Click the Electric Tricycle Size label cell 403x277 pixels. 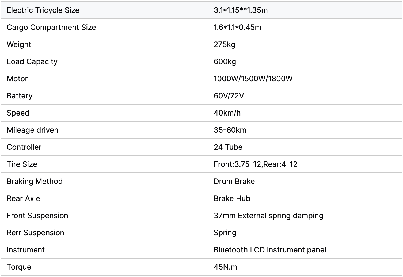coord(43,10)
